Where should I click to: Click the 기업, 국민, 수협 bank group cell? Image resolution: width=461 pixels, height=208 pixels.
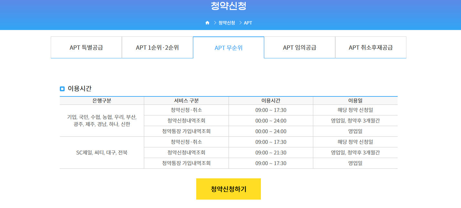102,120
